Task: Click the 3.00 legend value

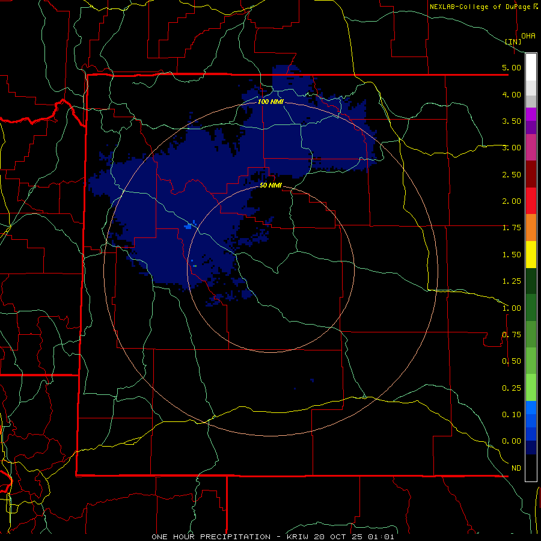Action: 512,148
